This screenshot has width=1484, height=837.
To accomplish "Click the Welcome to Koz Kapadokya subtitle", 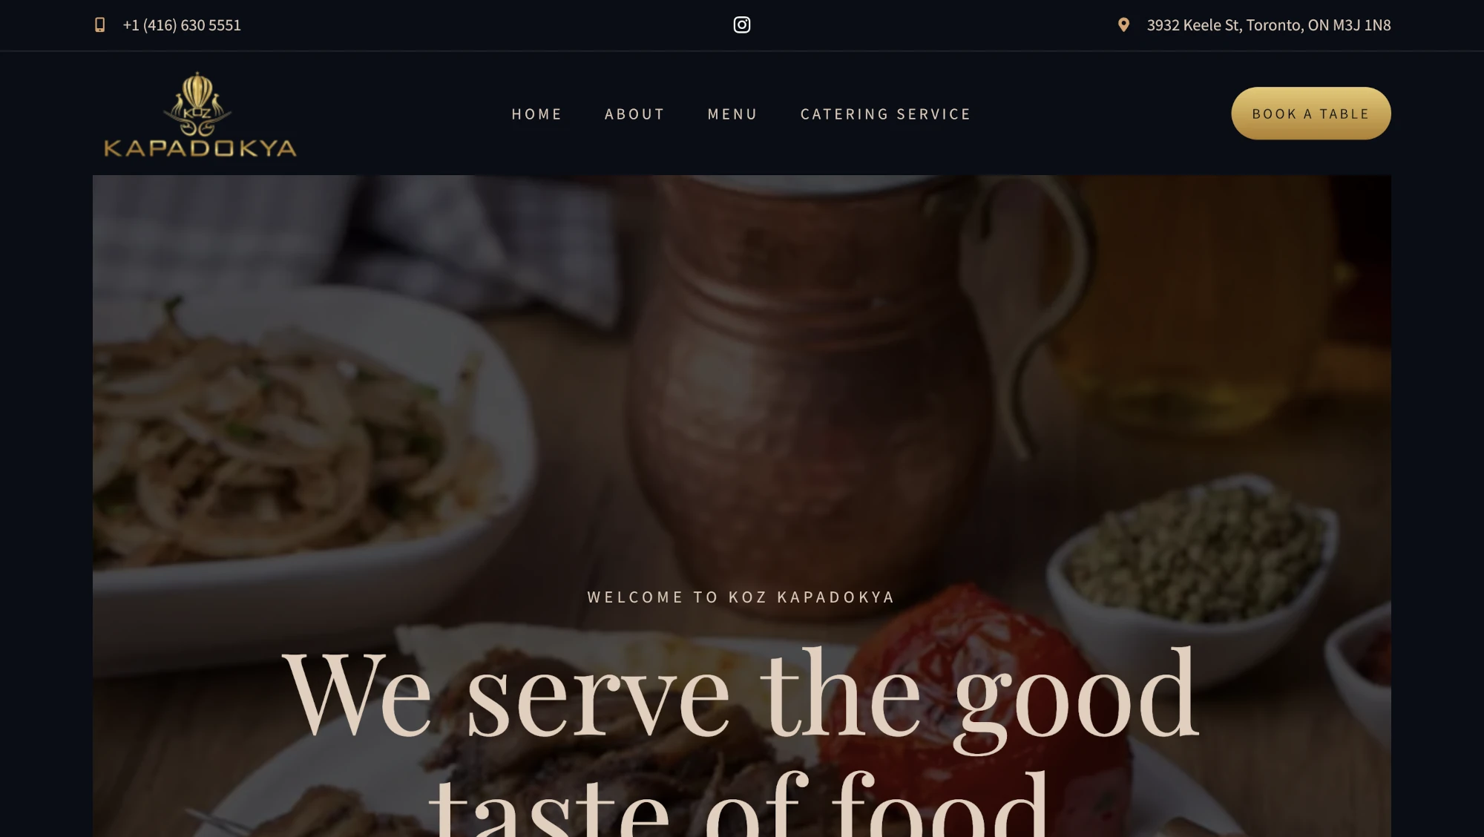I will pos(741,597).
